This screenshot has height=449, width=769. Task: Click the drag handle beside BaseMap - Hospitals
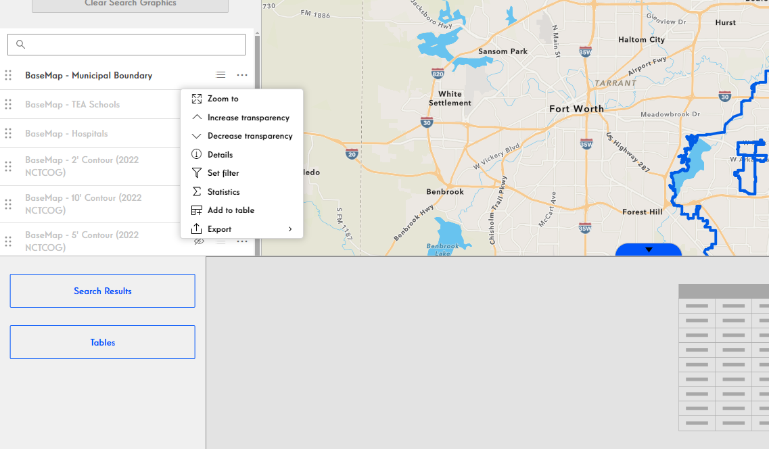(x=9, y=133)
